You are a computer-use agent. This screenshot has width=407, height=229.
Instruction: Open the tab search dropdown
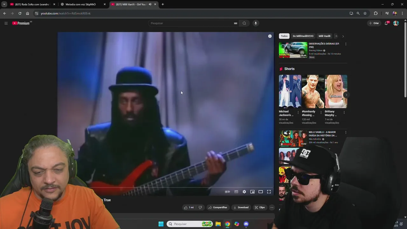[x=4, y=4]
